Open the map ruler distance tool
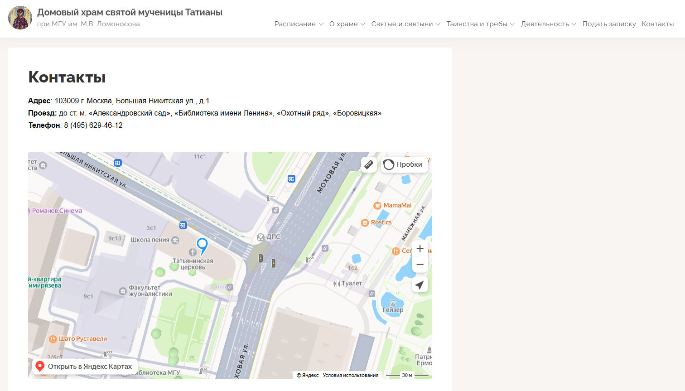 (x=369, y=164)
